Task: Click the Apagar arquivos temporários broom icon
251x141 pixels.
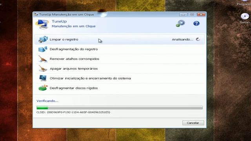Action: pyautogui.click(x=43, y=69)
